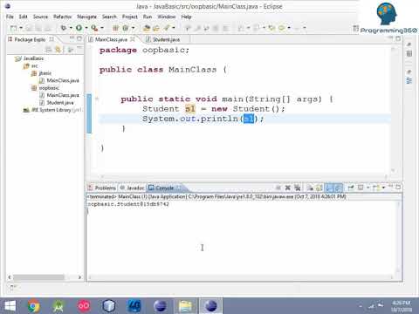419x314 pixels.
Task: Open the dropdown arrow beside the New icon
Action: 21,28
